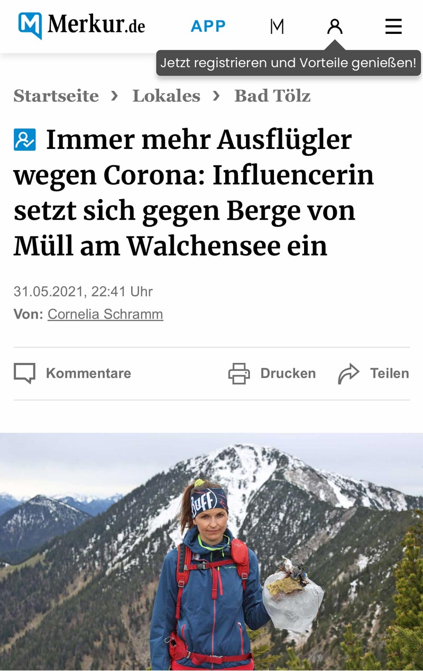423x671 pixels.
Task: Open the user account icon
Action: tap(335, 26)
